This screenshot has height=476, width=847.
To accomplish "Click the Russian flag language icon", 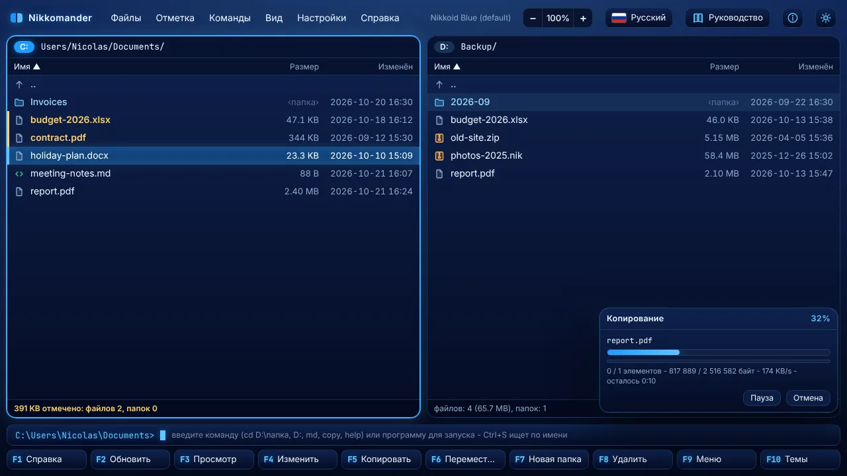I will (619, 18).
